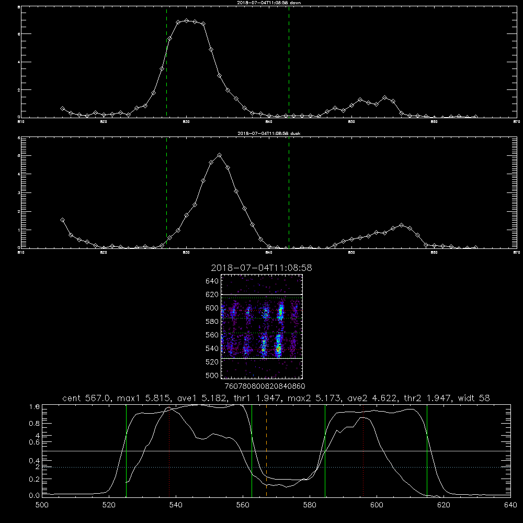Click the 830 x-axis label in the dawn plot
The height and width of the screenshot is (523, 523).
186,122
